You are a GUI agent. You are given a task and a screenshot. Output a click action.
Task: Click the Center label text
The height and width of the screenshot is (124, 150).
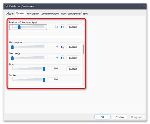tap(12, 75)
